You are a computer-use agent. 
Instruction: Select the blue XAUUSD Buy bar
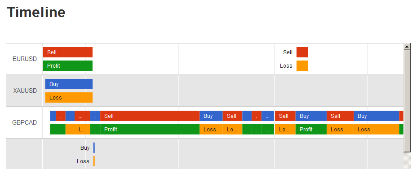(69, 84)
